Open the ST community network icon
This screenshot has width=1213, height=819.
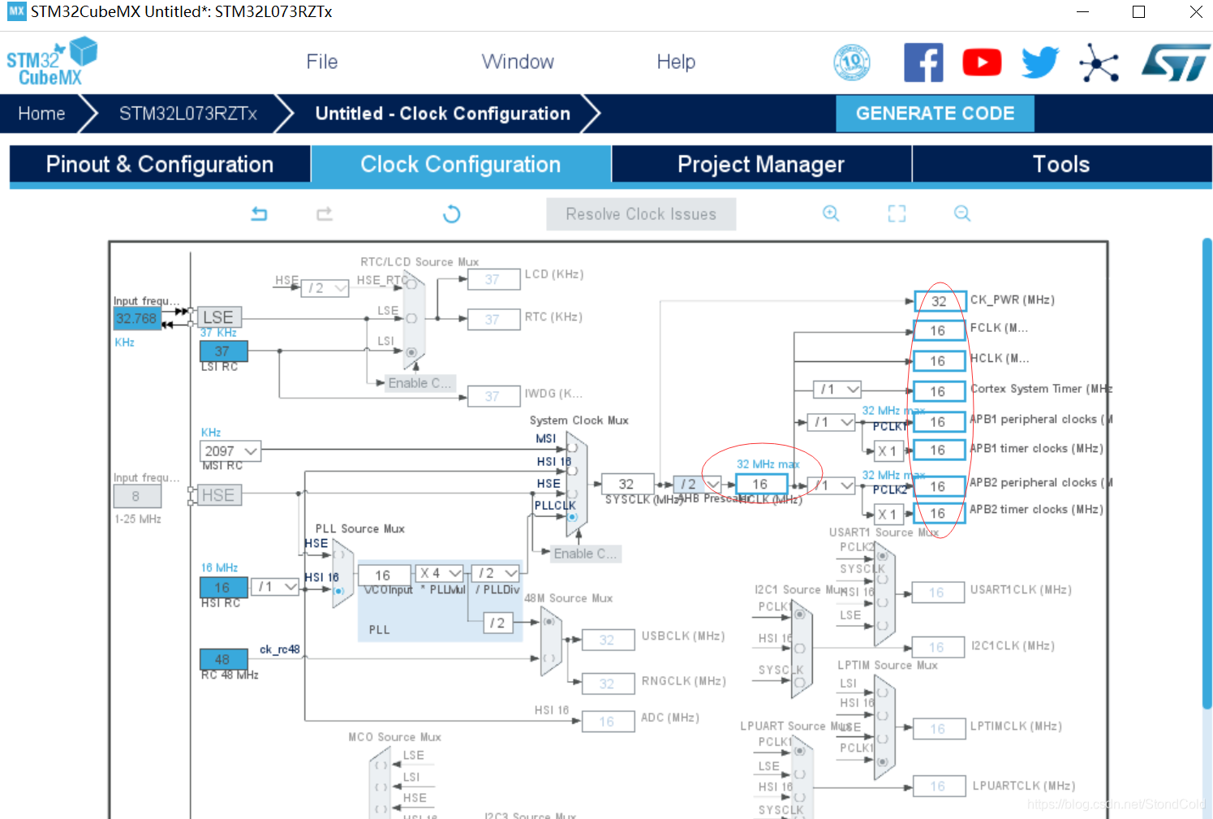click(x=1099, y=63)
